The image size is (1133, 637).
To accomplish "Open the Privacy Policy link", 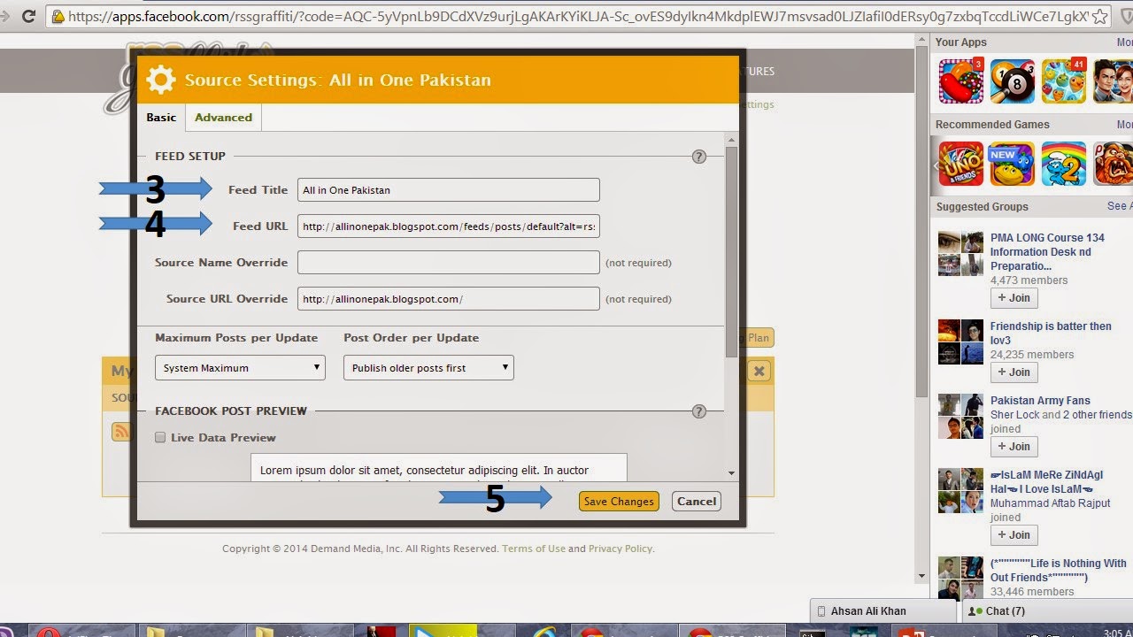I will pos(620,549).
